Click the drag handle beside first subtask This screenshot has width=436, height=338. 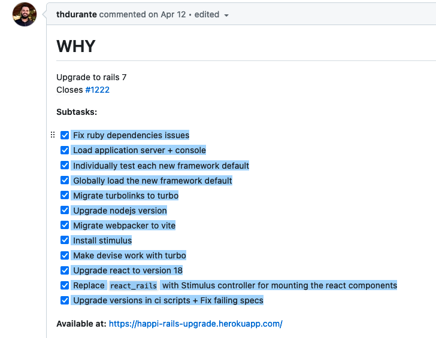pos(53,135)
